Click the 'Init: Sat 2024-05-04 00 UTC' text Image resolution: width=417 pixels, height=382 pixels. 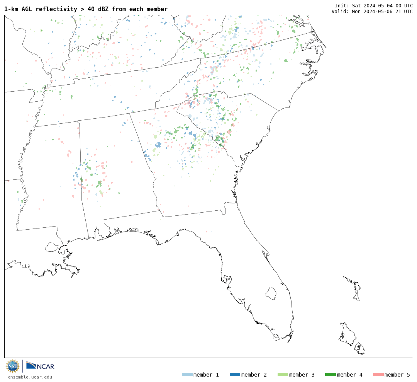pos(374,5)
